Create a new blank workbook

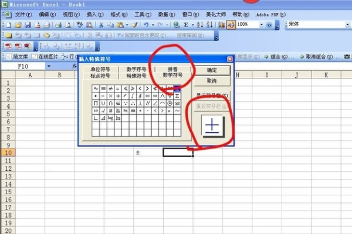(x=8, y=25)
